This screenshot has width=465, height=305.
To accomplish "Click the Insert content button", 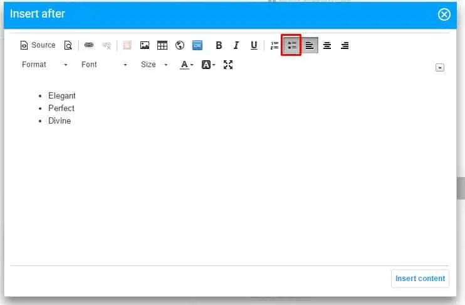I will coord(420,279).
